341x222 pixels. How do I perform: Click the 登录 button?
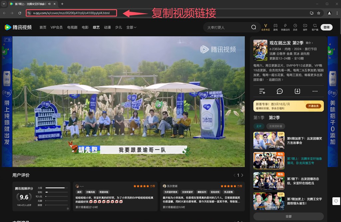point(326,27)
